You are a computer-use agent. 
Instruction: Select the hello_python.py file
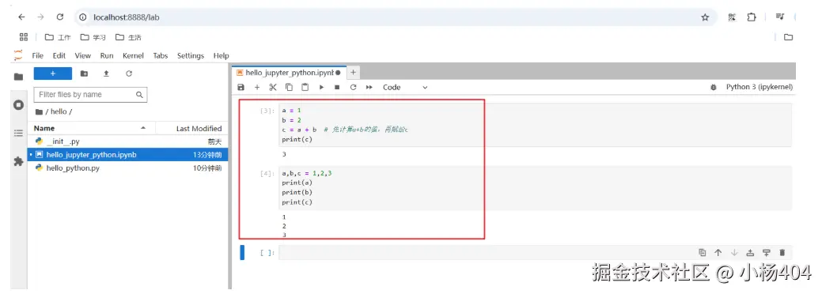pos(128,168)
